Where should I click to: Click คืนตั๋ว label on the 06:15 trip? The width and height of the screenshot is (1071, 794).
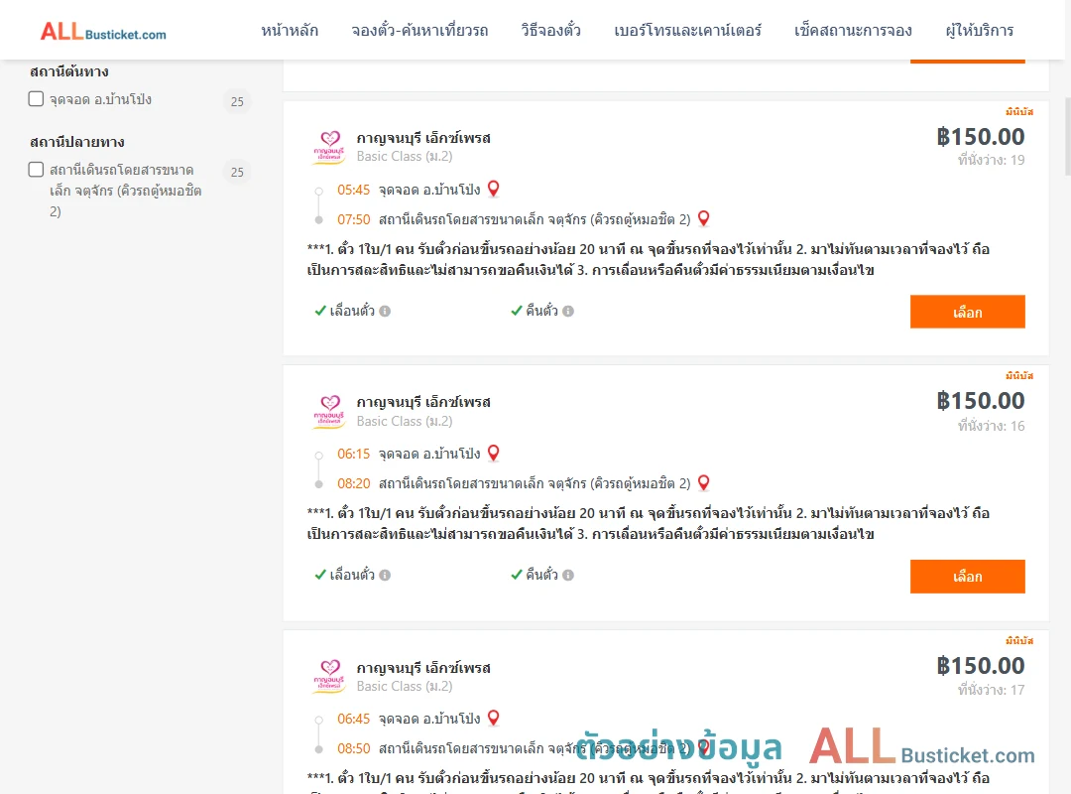pyautogui.click(x=541, y=576)
